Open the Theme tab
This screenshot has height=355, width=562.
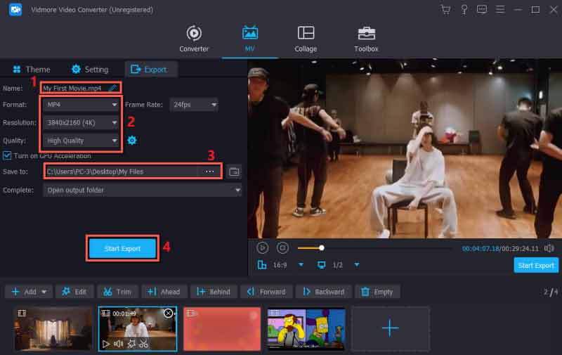[x=32, y=70]
